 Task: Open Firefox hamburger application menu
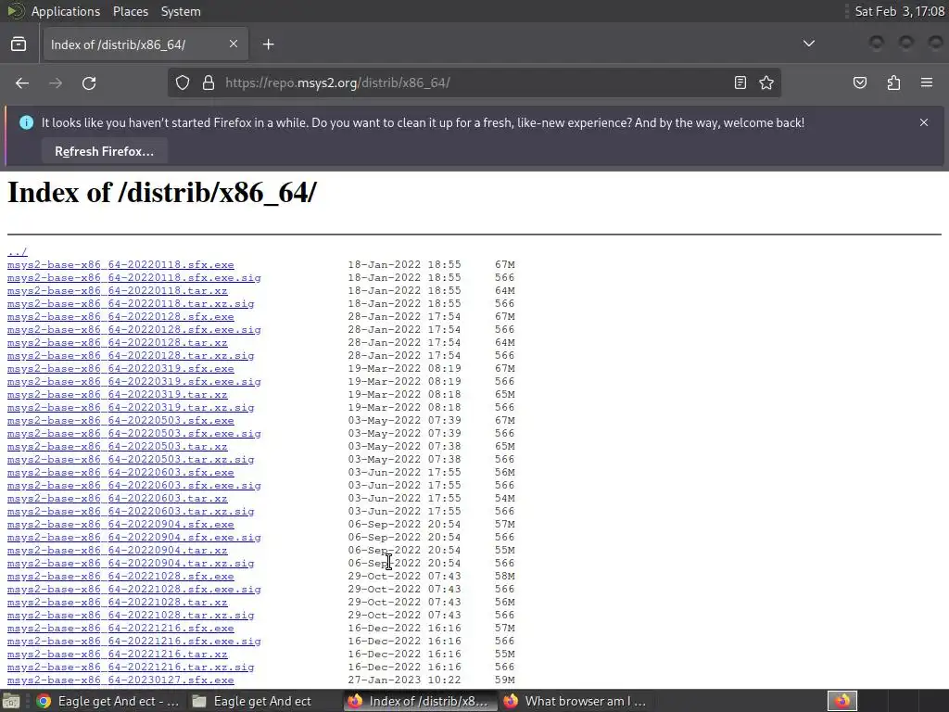927,83
